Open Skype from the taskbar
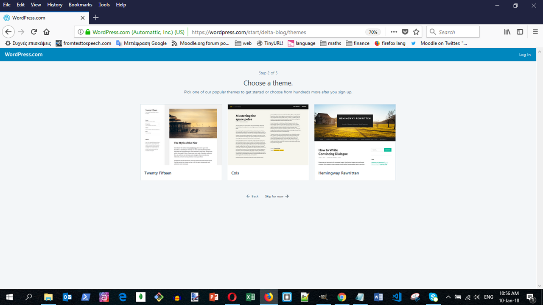This screenshot has width=543, height=305. [433, 297]
